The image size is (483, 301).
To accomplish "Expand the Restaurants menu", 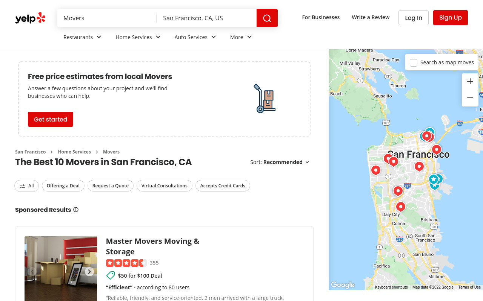I will click(82, 37).
